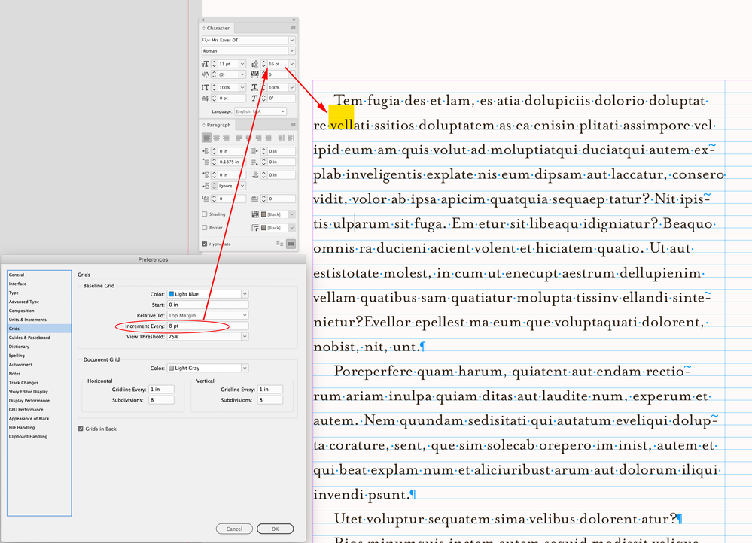The image size is (752, 543).
Task: Click the OK button
Action: (275, 528)
